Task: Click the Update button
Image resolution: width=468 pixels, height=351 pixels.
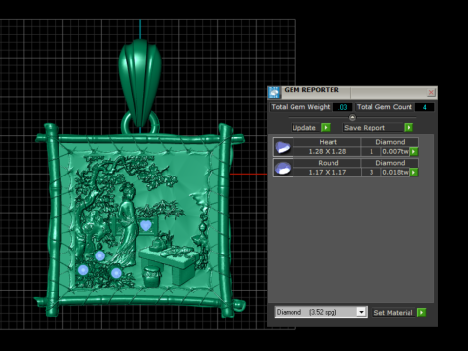Action: coord(304,128)
